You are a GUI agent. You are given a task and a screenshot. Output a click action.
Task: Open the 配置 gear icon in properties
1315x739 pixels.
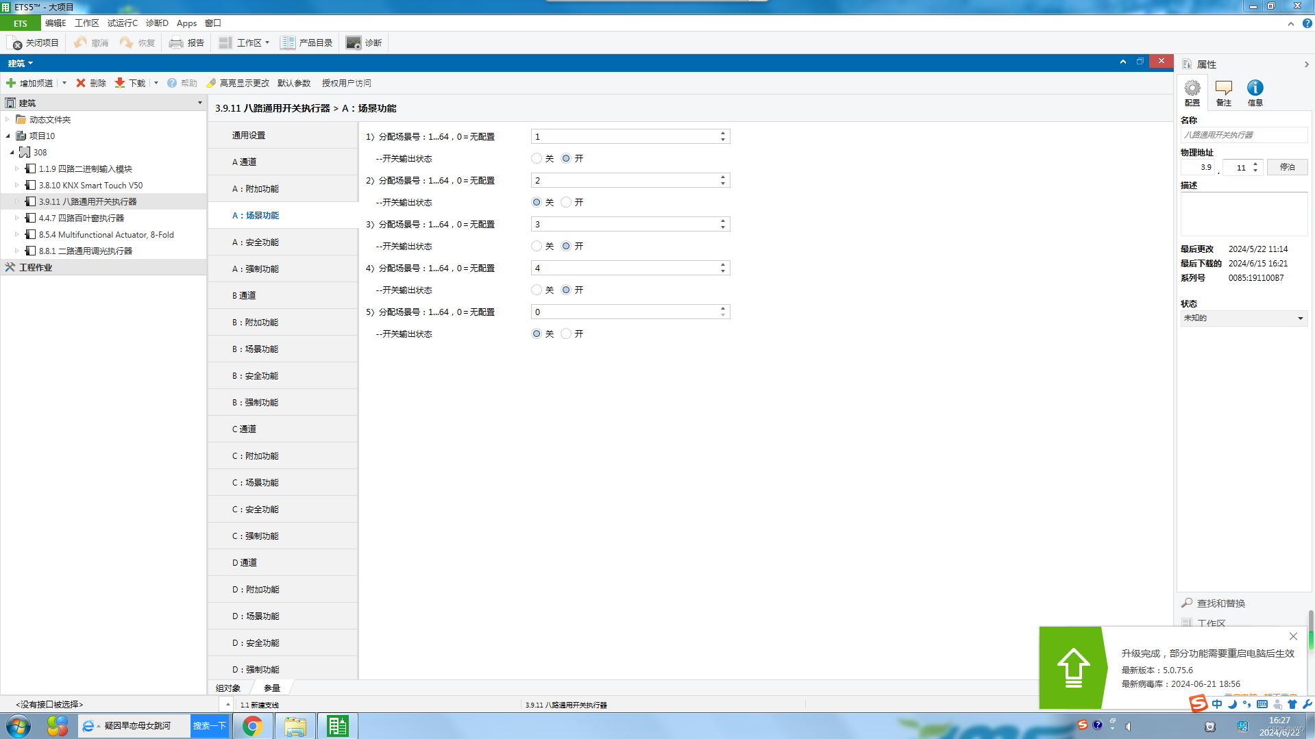click(x=1192, y=88)
